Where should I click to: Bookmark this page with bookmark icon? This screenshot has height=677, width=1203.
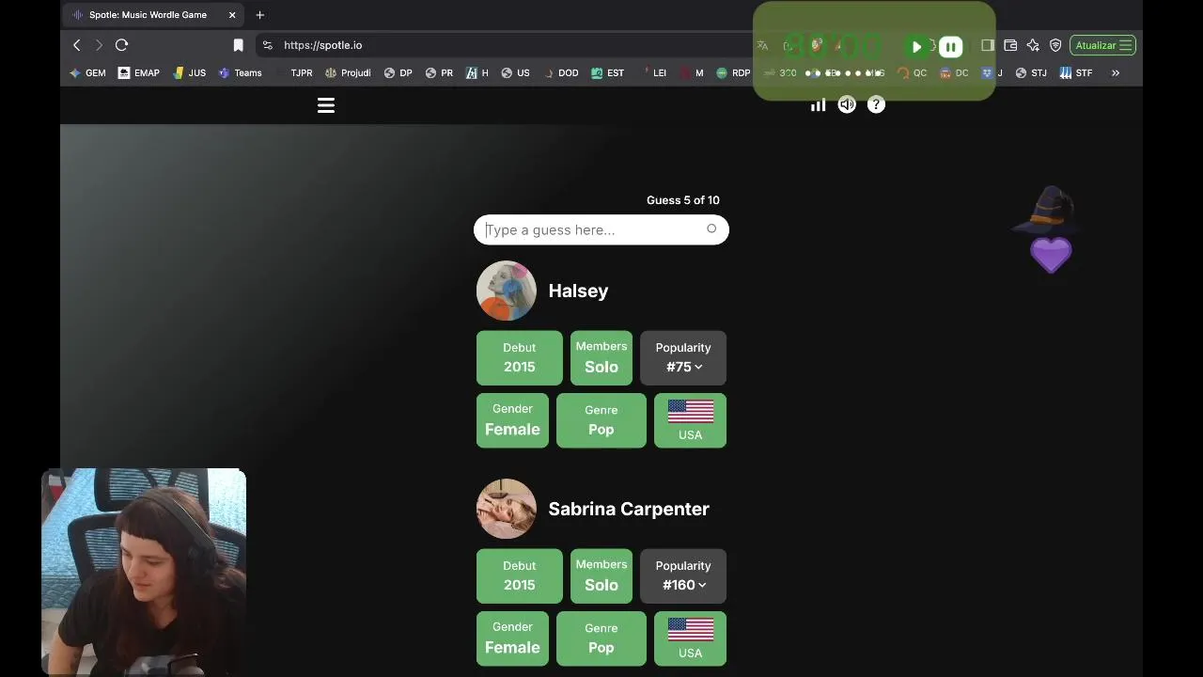pos(238,45)
